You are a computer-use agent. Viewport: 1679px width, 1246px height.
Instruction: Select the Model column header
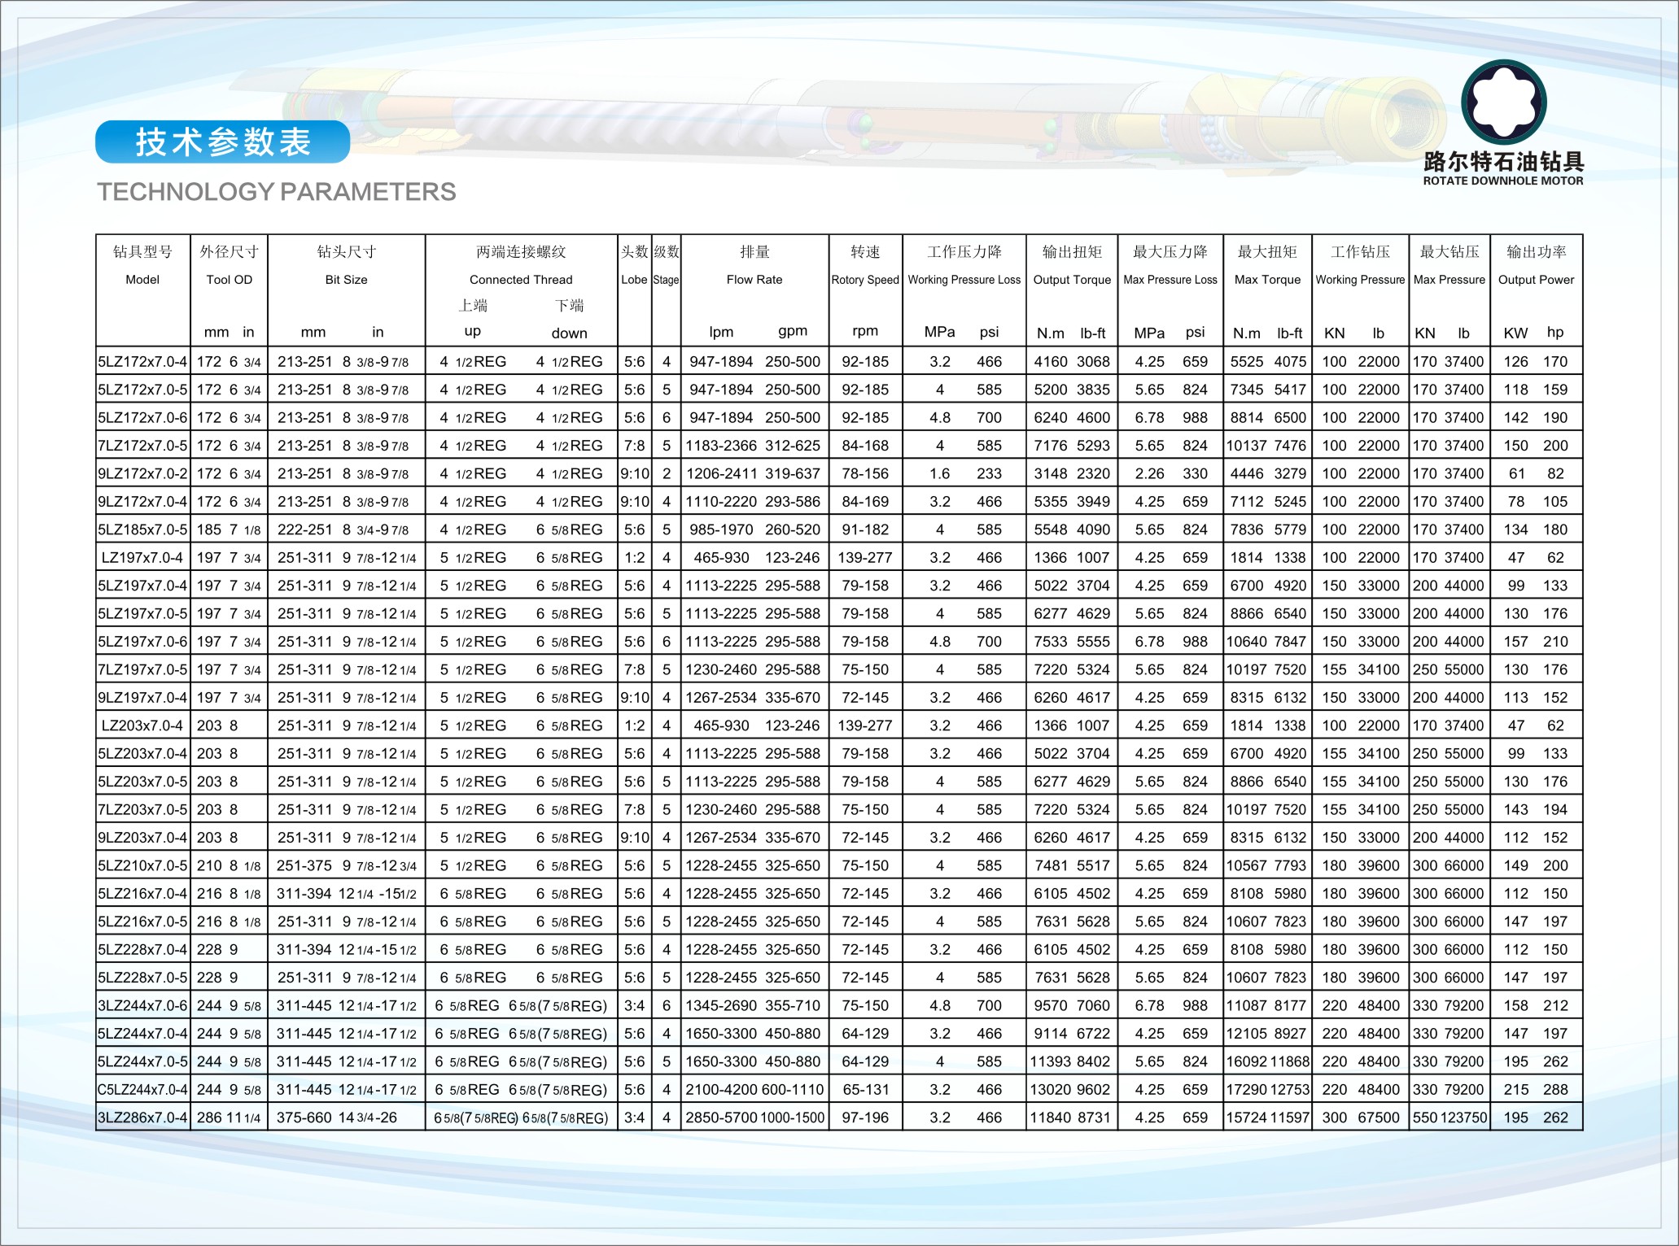click(x=142, y=280)
